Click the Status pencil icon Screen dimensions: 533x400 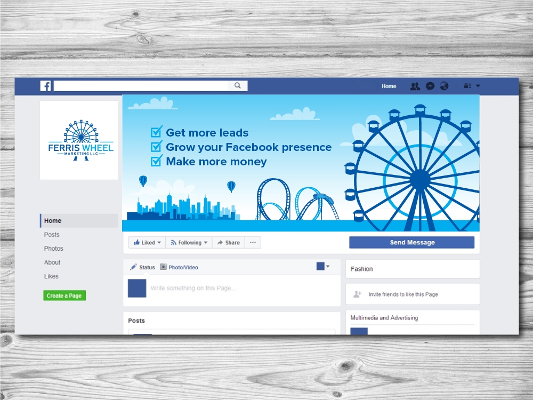coord(133,267)
